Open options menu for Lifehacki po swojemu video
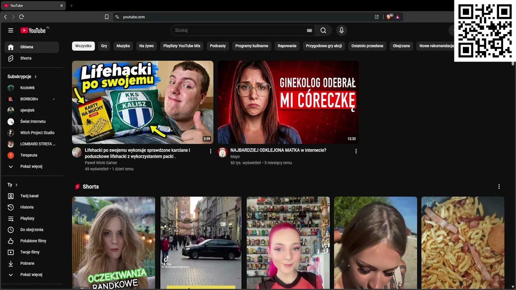 (210, 151)
